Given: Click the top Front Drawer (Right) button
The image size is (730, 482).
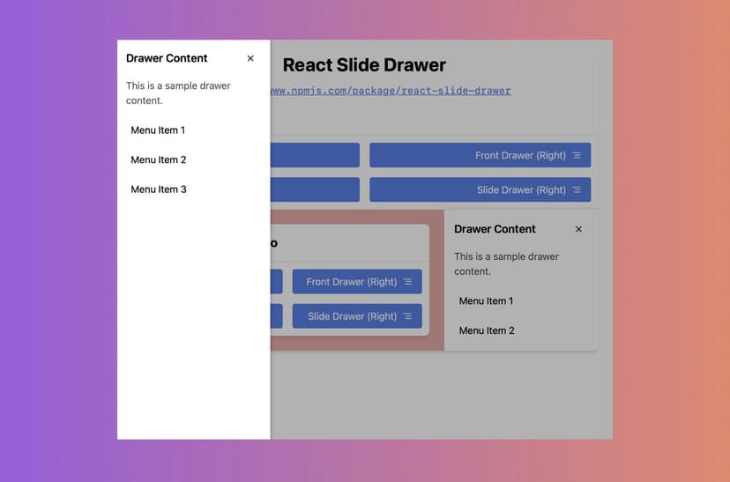Looking at the screenshot, I should click(x=480, y=155).
